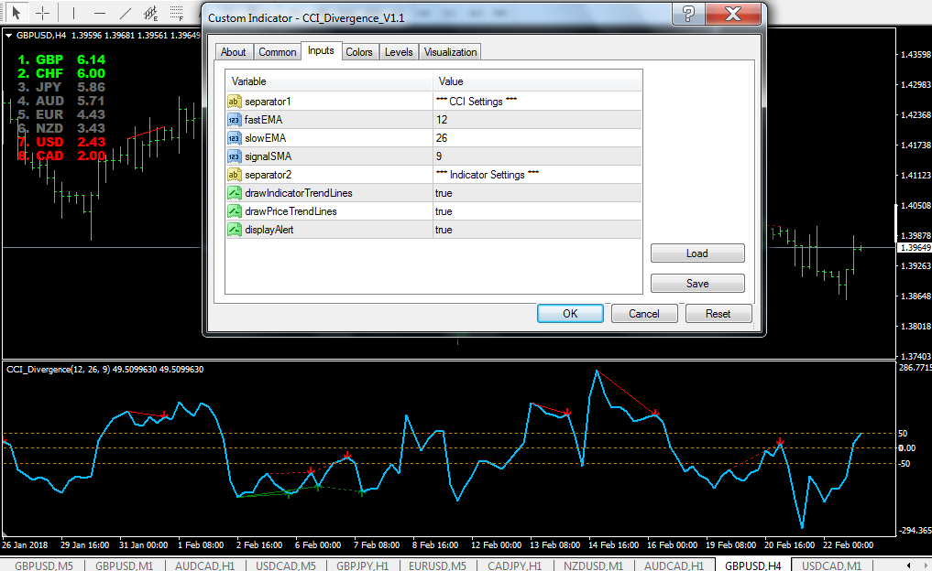Switch to the GBPJPY,H1 chart tab
The width and height of the screenshot is (932, 571).
point(363,566)
